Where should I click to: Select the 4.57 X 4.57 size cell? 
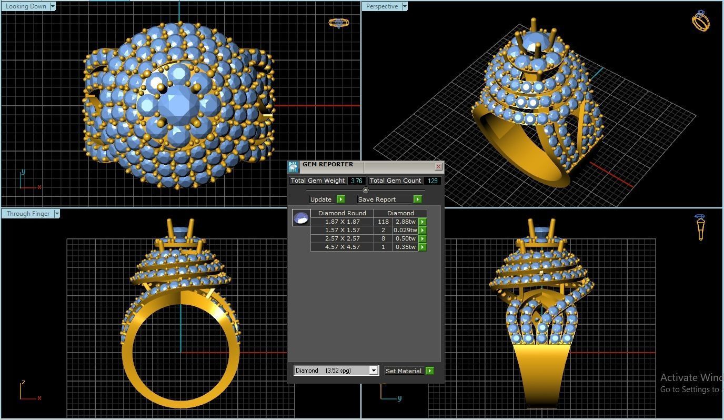click(x=342, y=247)
